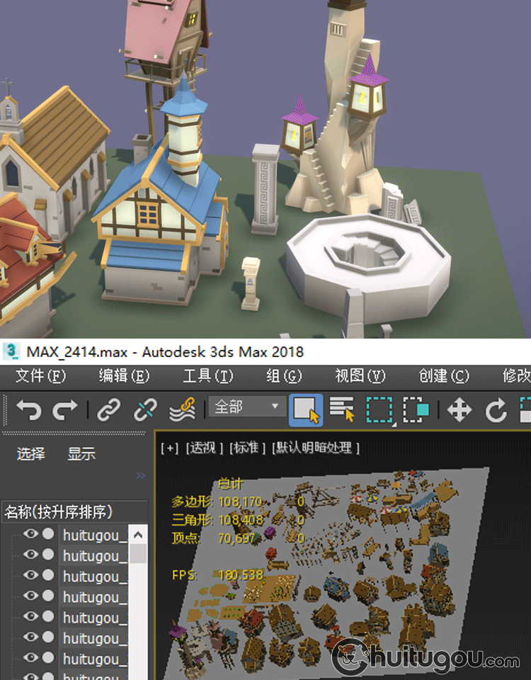Click the Rotate tool icon
Screen dimensions: 531x680
[x=496, y=409]
